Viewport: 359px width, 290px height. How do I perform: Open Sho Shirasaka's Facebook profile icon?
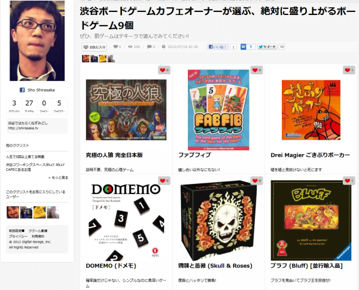[22, 90]
